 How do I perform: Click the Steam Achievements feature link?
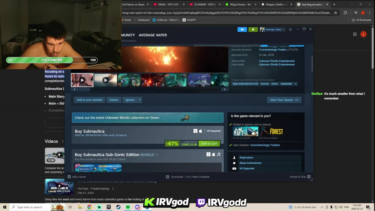coord(250,163)
